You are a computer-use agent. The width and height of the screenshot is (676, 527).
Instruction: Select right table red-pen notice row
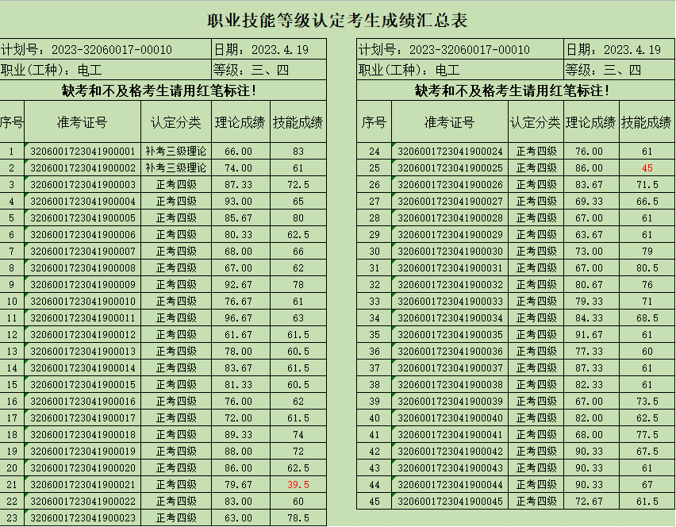[x=516, y=90]
